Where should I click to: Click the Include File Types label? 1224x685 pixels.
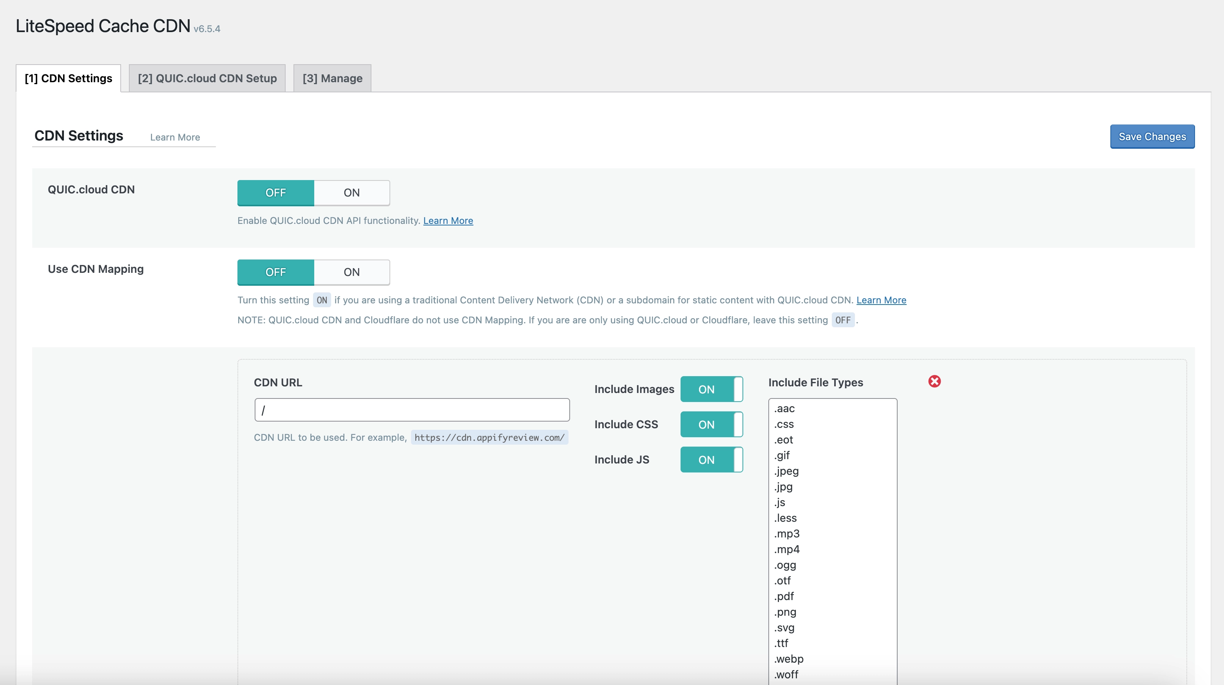click(815, 382)
